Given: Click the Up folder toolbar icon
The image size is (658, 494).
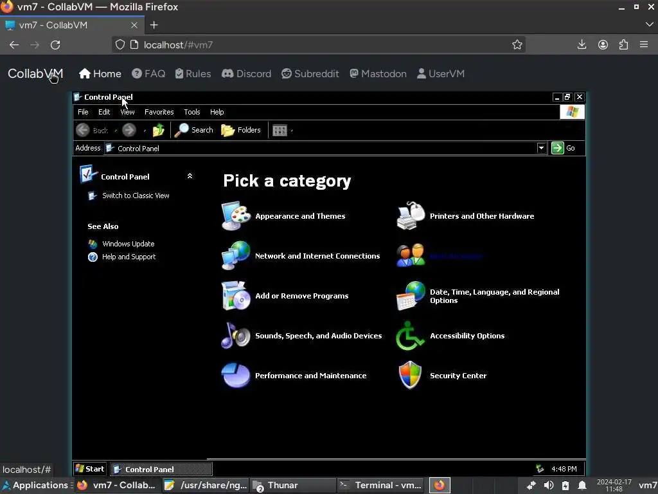Looking at the screenshot, I should coord(159,130).
